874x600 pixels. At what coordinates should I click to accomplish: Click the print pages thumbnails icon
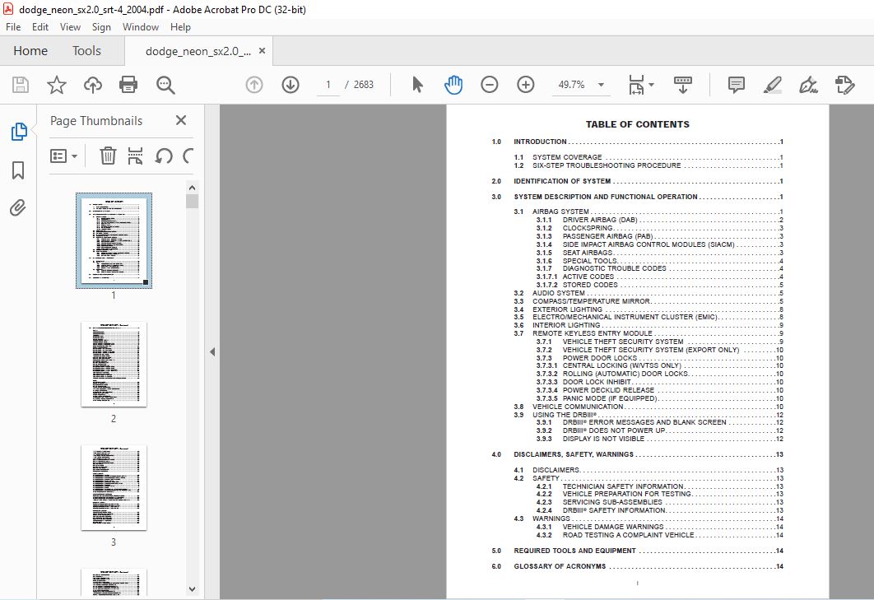[x=136, y=156]
